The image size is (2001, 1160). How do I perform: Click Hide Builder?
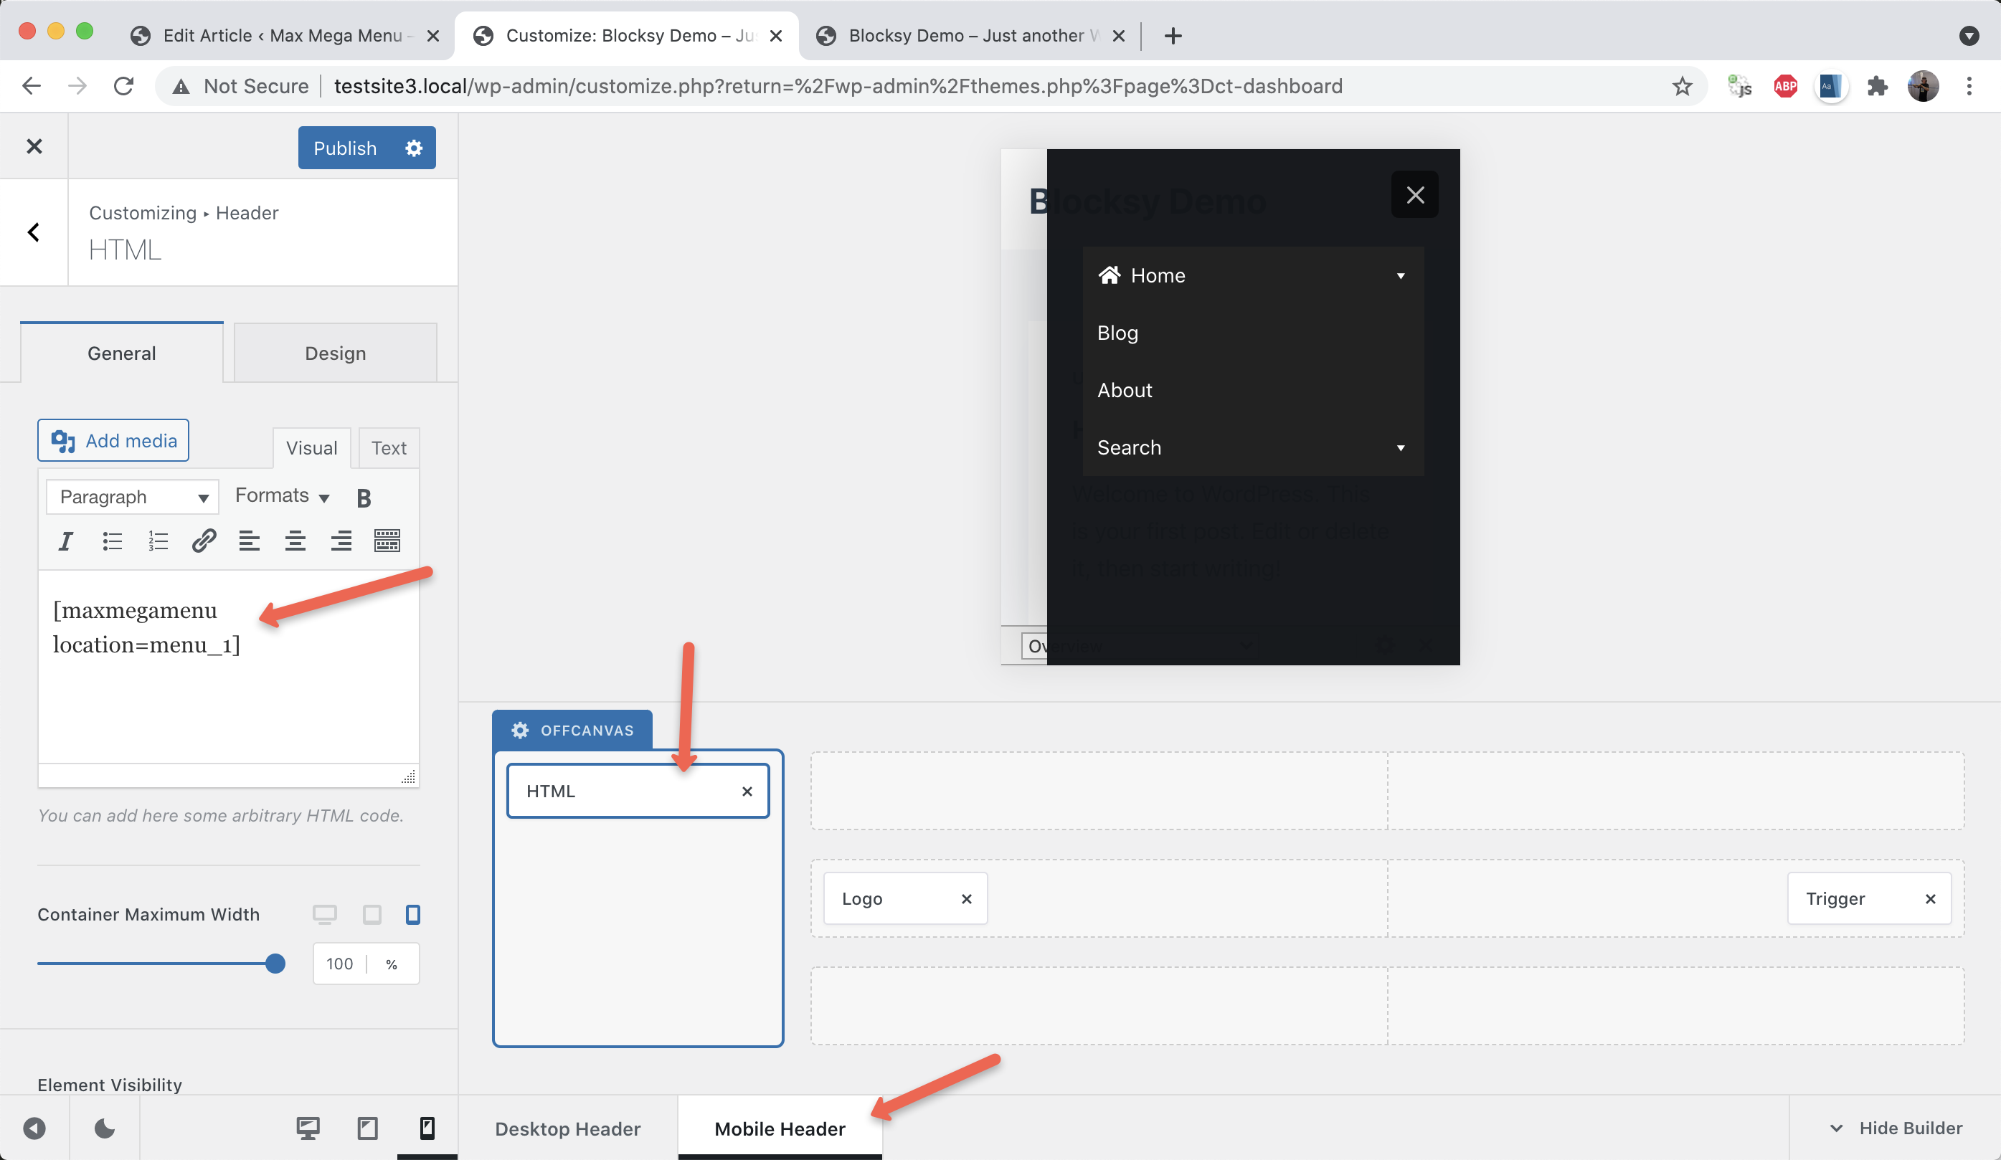click(x=1896, y=1128)
